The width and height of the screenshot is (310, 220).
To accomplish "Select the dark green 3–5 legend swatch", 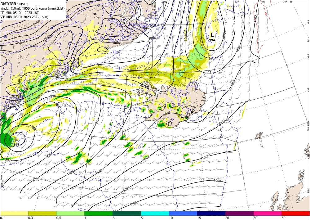I will click(127, 213).
